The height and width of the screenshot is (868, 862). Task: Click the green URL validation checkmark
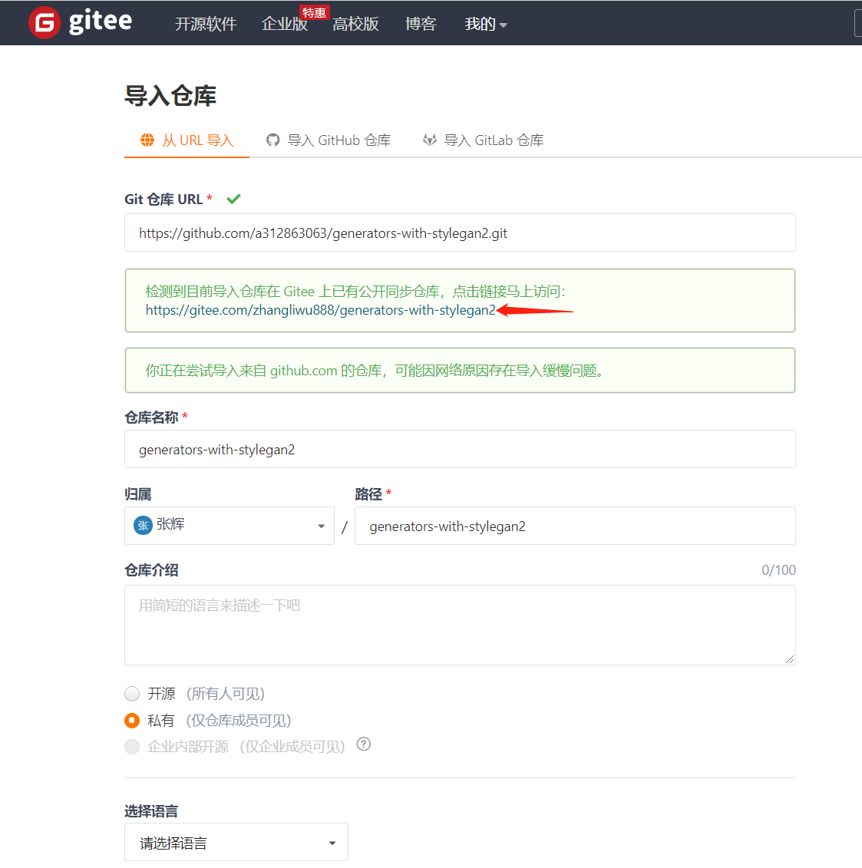click(x=233, y=199)
